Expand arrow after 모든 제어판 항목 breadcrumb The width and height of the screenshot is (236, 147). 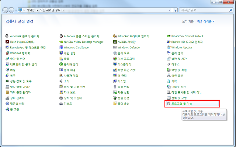click(63, 10)
